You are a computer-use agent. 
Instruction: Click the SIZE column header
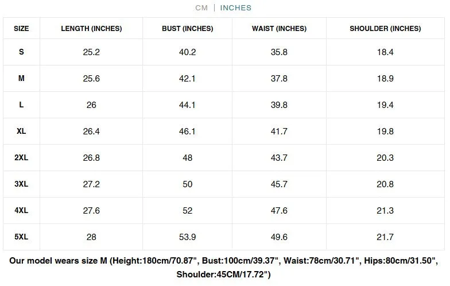point(22,29)
